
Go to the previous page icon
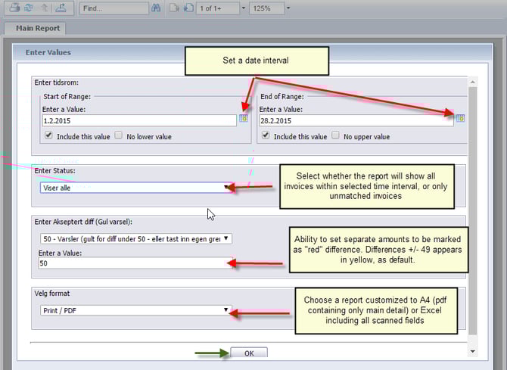[174, 8]
